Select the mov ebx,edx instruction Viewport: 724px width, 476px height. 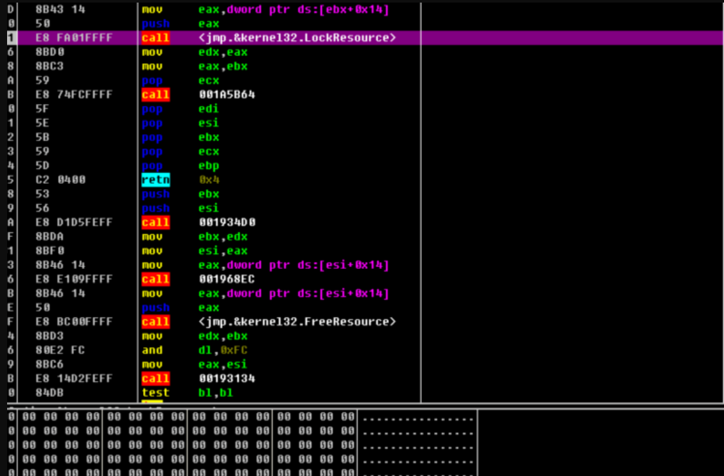195,237
